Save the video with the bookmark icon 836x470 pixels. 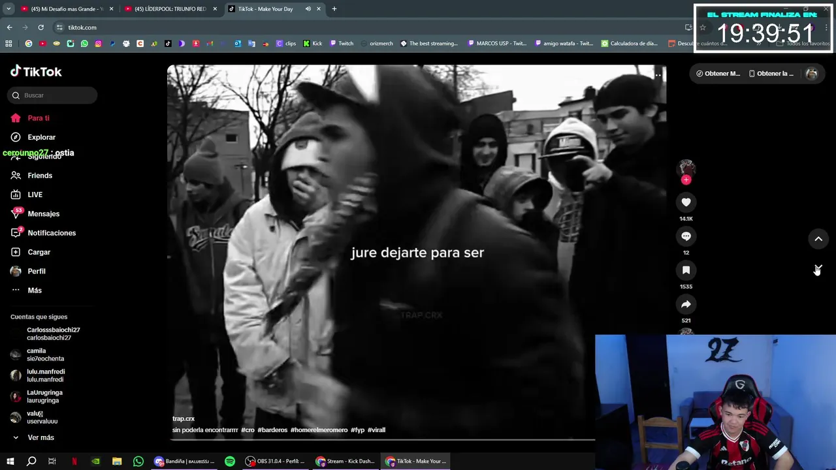click(686, 270)
